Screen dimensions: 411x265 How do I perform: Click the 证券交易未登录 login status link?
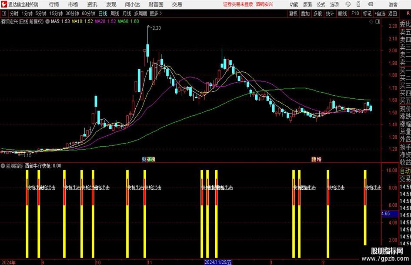[238, 4]
